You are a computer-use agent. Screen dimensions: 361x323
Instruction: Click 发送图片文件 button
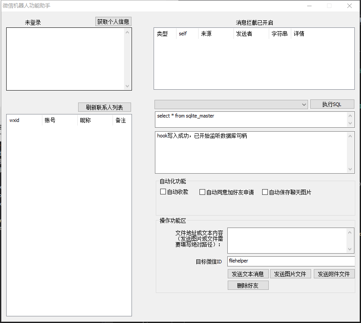click(290, 274)
